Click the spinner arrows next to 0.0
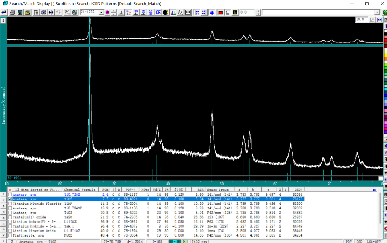 click(x=258, y=13)
